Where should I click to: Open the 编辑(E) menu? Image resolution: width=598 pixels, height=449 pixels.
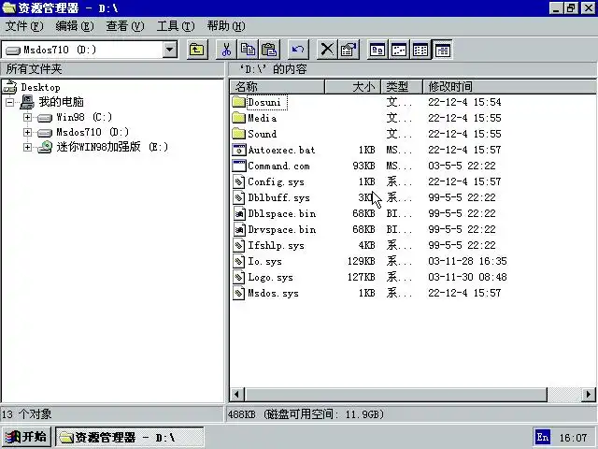(75, 26)
